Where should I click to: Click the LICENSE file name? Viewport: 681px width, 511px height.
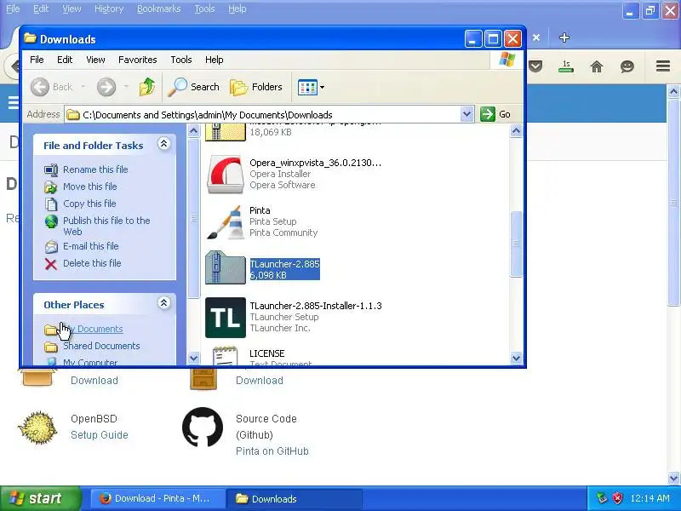click(267, 353)
